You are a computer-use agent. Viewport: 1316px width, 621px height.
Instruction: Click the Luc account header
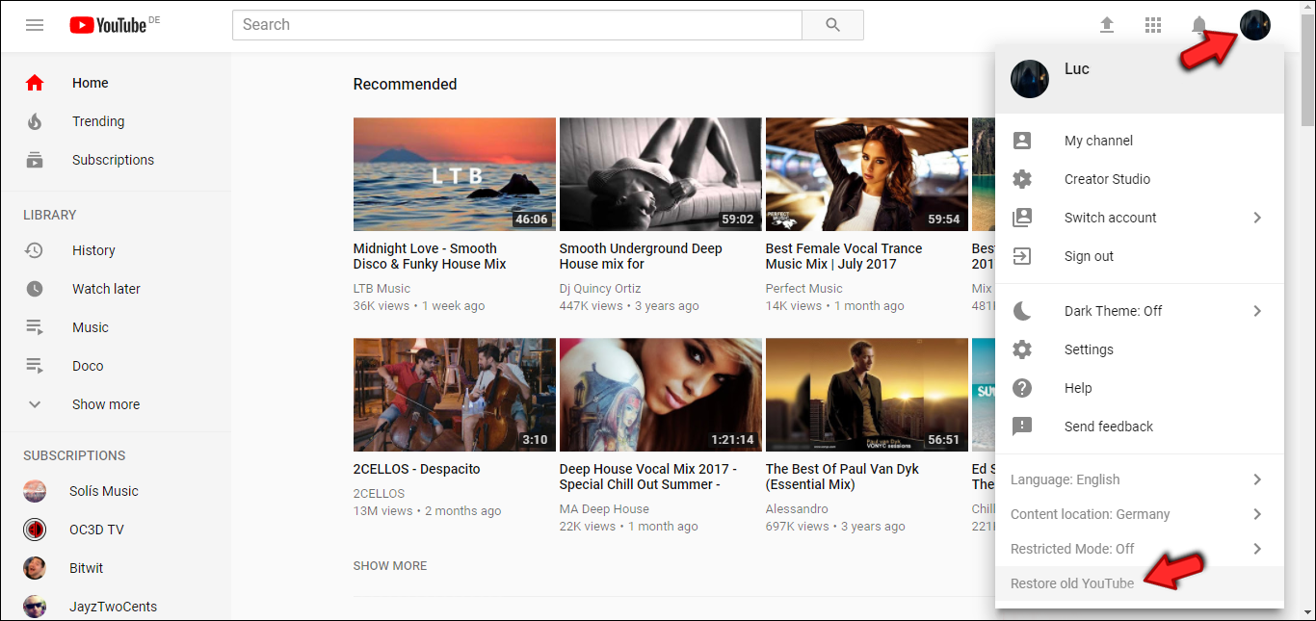tap(1140, 79)
